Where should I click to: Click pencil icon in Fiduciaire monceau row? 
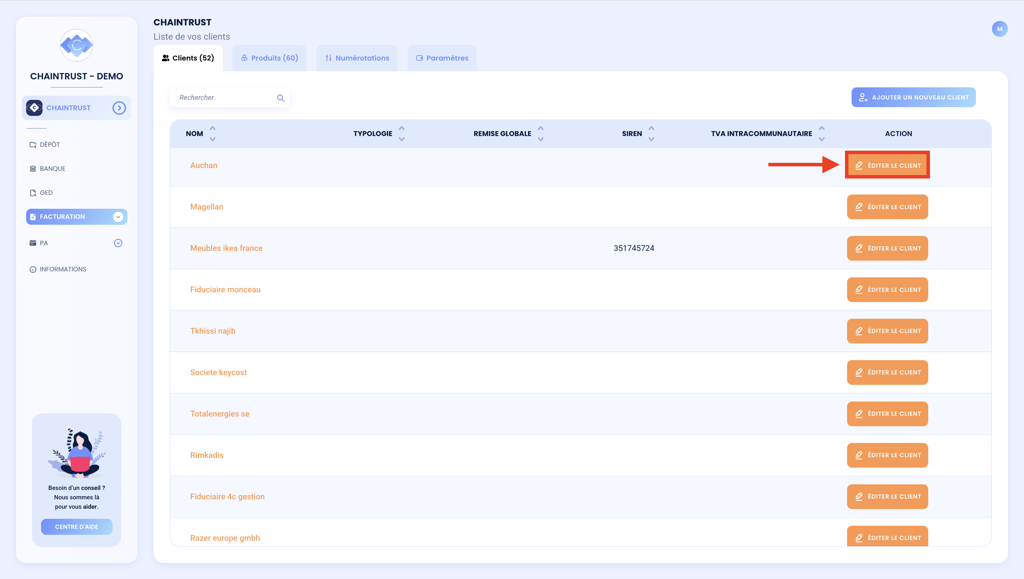point(859,289)
